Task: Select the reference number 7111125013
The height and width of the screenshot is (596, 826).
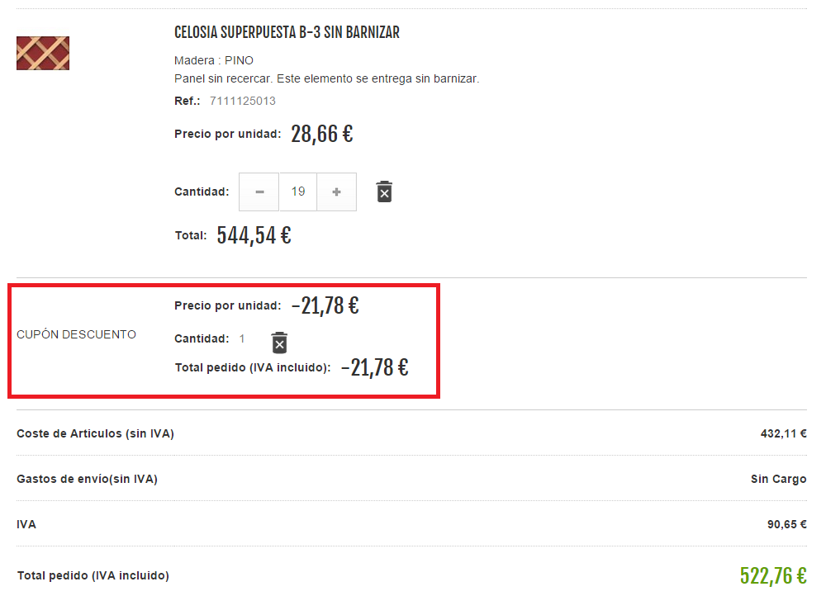Action: (x=242, y=101)
